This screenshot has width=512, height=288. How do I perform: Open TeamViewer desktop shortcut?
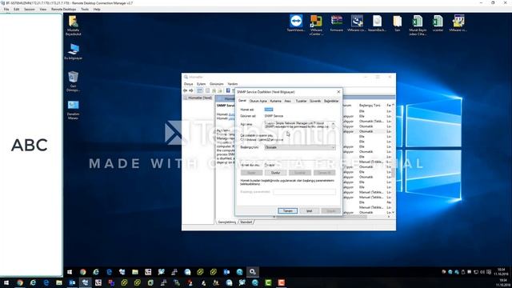[x=296, y=23]
